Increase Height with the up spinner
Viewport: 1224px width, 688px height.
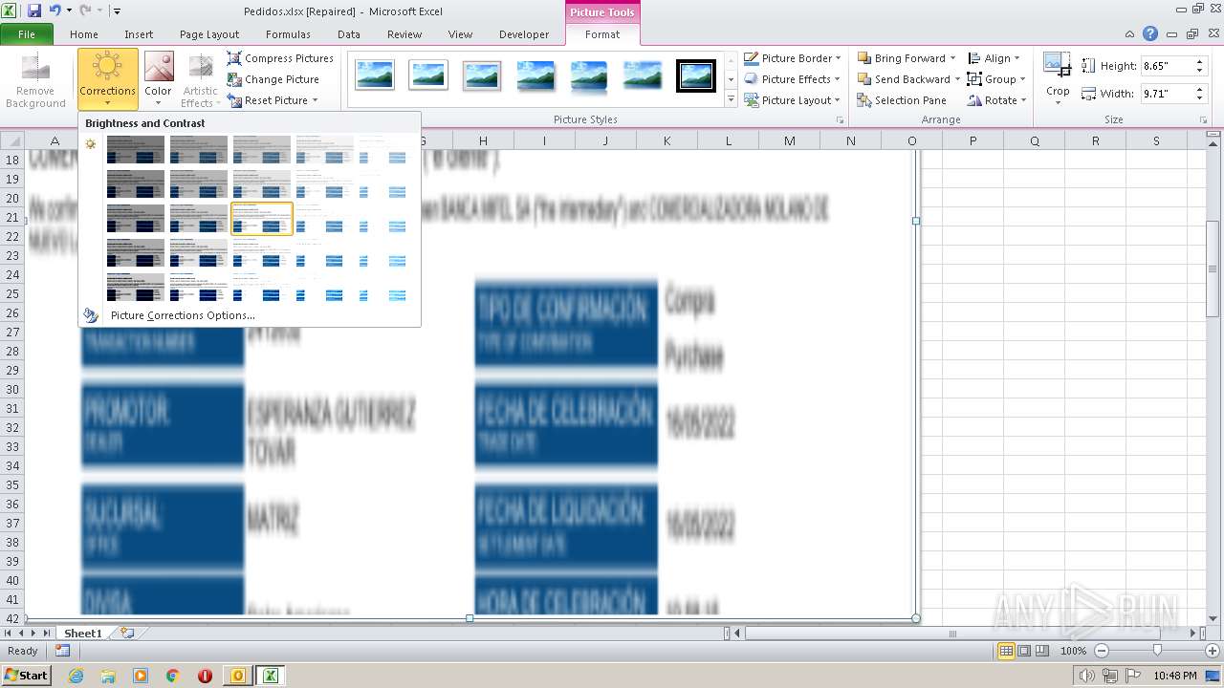pyautogui.click(x=1199, y=62)
